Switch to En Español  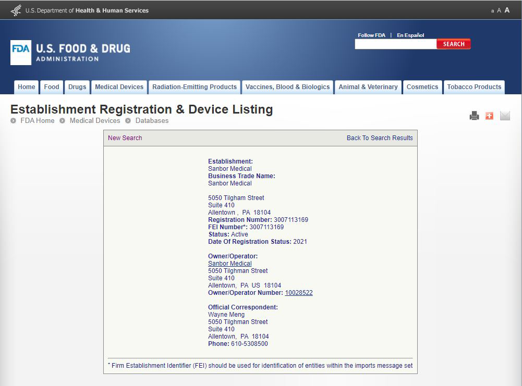(x=410, y=35)
